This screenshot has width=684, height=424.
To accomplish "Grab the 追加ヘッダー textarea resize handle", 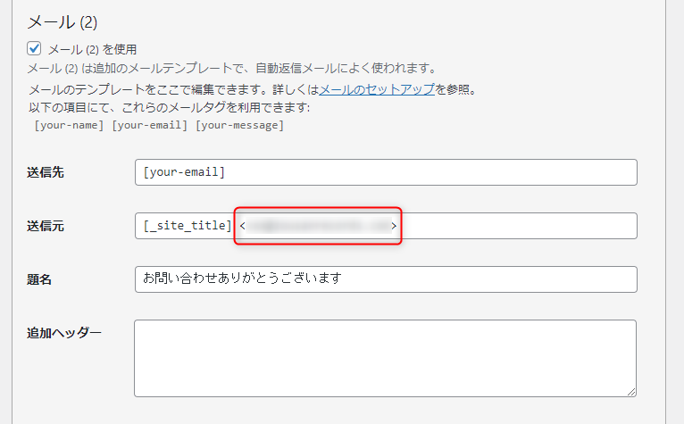I will [630, 391].
